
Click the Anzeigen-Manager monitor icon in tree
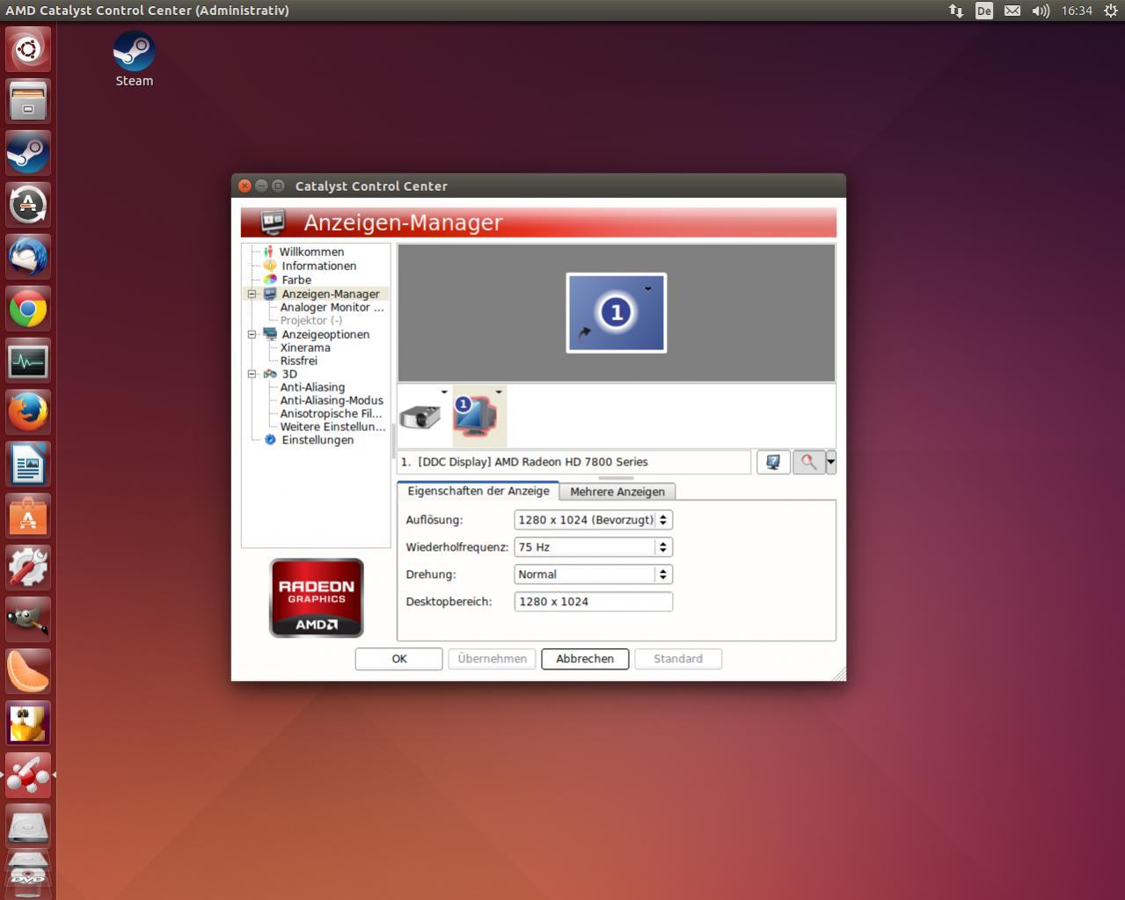coord(270,294)
